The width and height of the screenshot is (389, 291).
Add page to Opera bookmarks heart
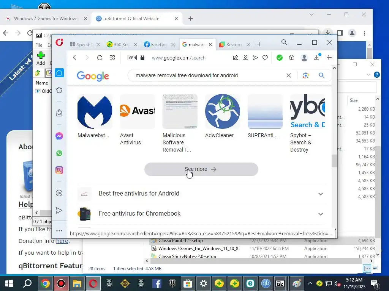point(265,58)
